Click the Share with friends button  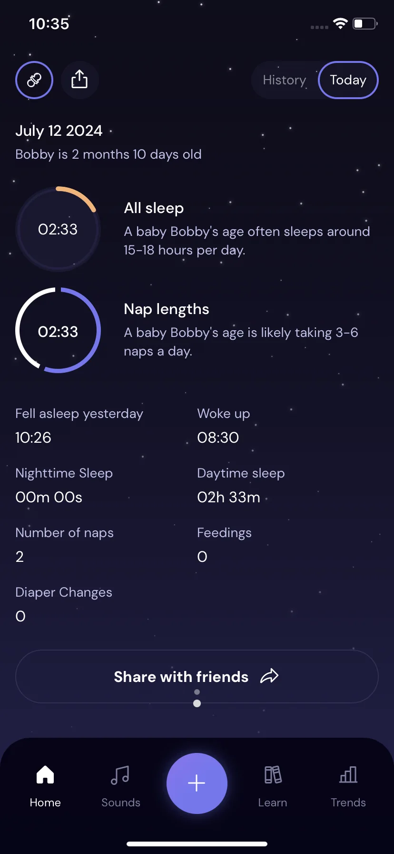coord(197,676)
